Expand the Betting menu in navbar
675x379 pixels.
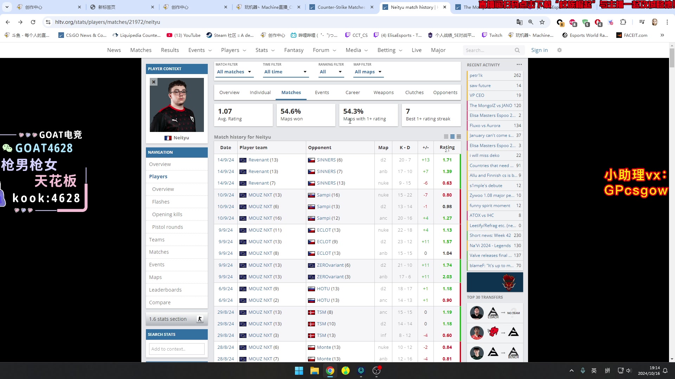pos(390,50)
